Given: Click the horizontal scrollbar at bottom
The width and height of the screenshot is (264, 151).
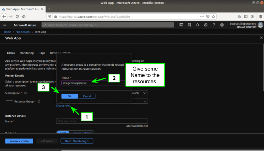Looking at the screenshot, I should coord(162,150).
